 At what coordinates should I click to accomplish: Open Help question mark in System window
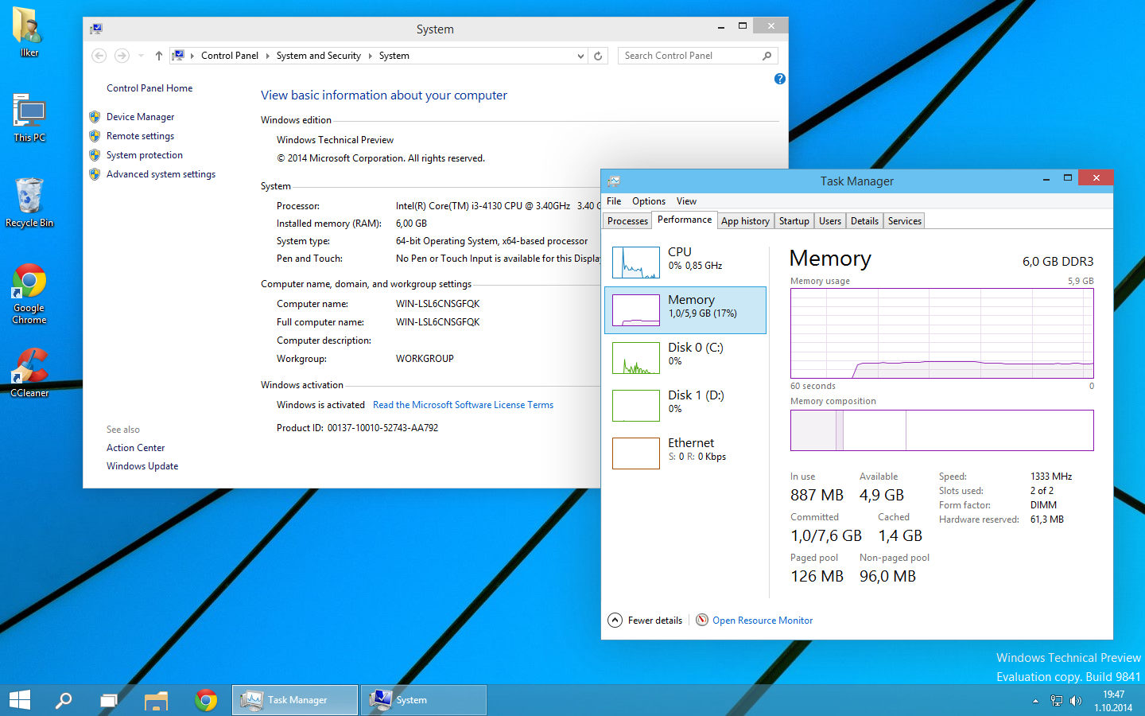tap(780, 79)
